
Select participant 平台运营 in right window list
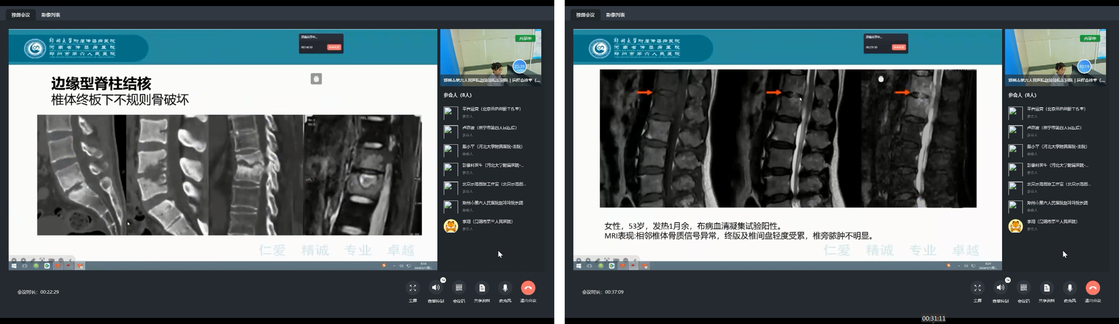[1056, 112]
